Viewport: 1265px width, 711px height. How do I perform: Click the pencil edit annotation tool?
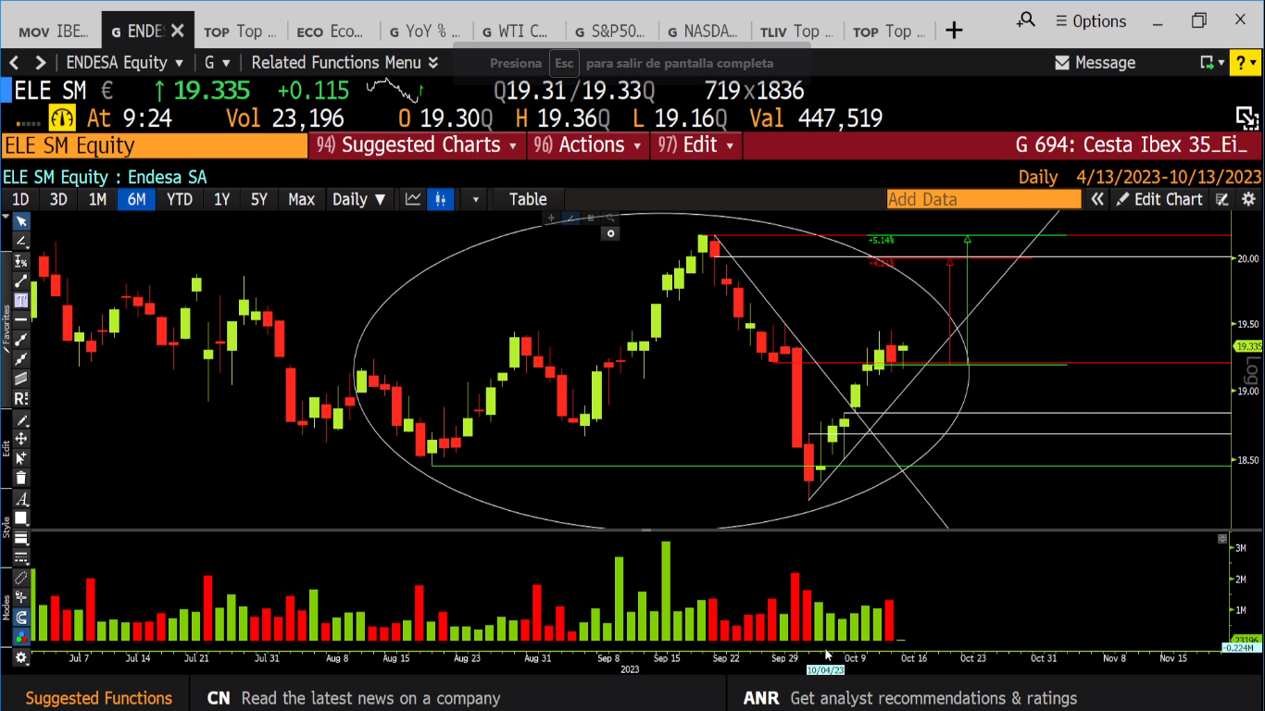[x=20, y=419]
